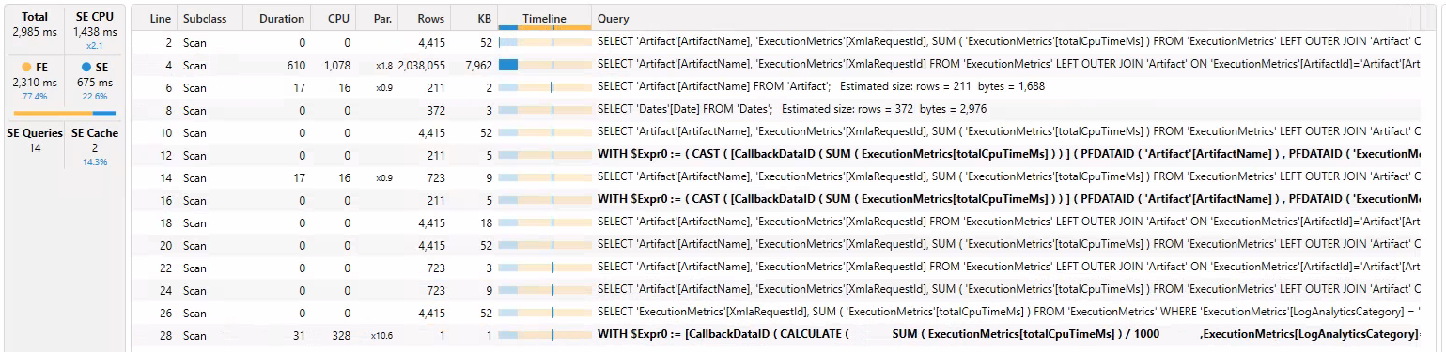Click the timeline bar for Line 28

[545, 335]
